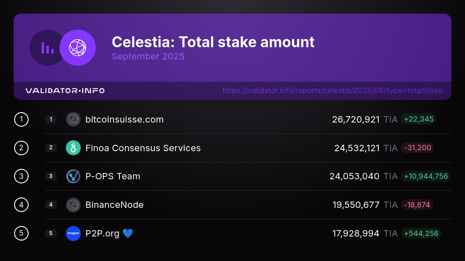Click the bar chart logo icon
Viewport: 465px width, 261px height.
(47, 48)
